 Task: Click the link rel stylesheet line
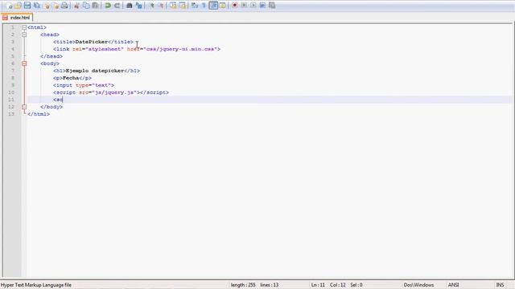click(137, 49)
